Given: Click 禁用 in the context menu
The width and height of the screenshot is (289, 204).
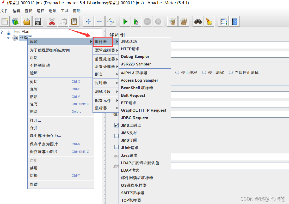Looking at the screenshot, I should (x=61, y=168).
